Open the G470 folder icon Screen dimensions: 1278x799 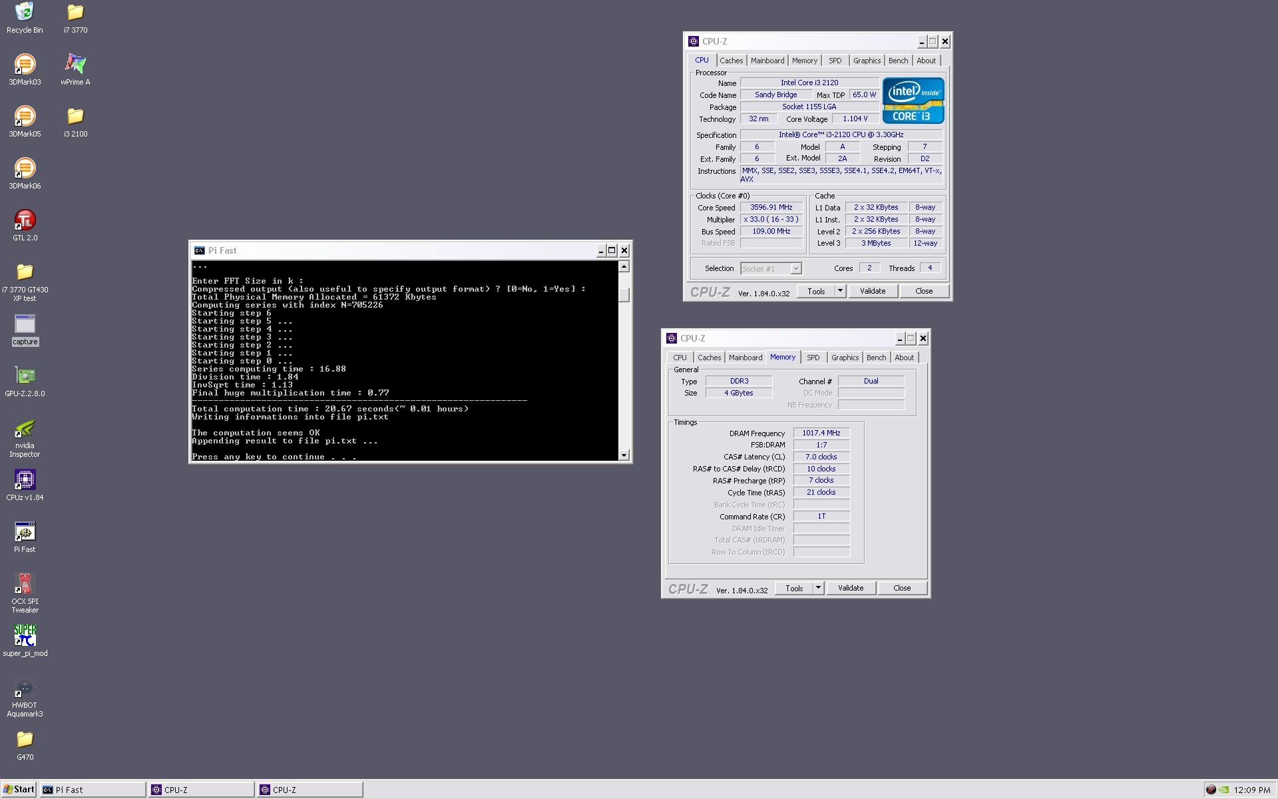[25, 739]
